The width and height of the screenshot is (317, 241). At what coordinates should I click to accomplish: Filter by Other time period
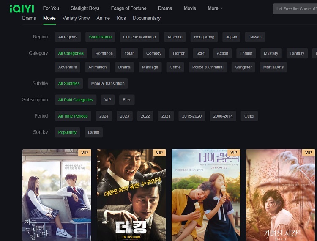coord(249,116)
